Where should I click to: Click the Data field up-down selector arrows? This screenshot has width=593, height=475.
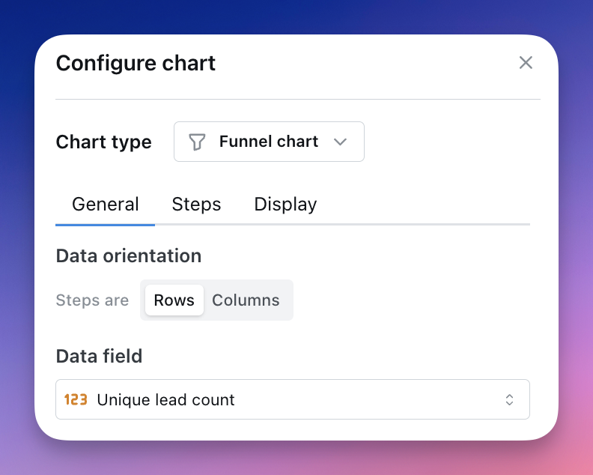coord(509,400)
